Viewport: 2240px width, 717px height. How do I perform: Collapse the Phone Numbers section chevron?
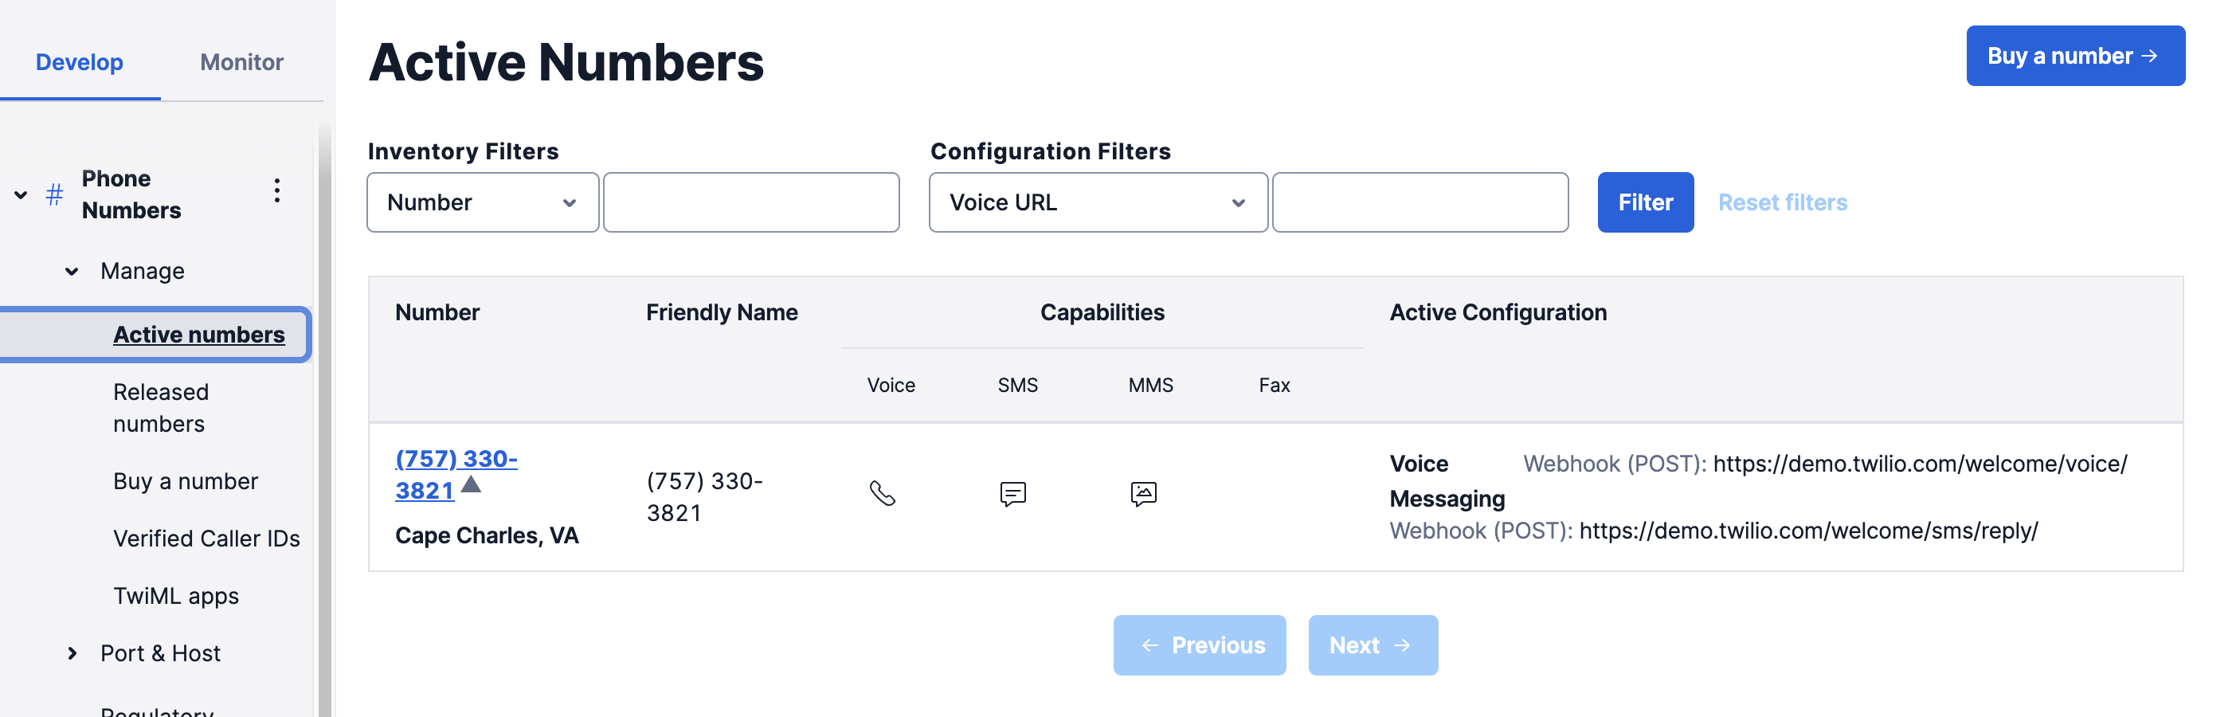21,195
